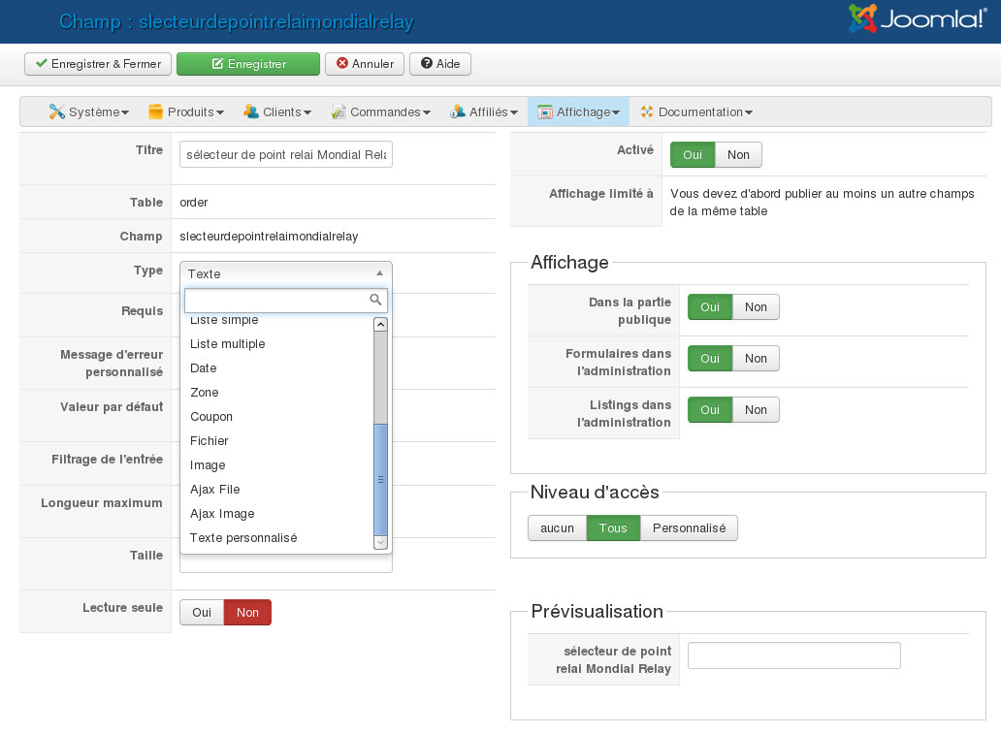Viewport: 1001px width, 734px height.
Task: Set Activé to Oui
Action: pos(692,154)
